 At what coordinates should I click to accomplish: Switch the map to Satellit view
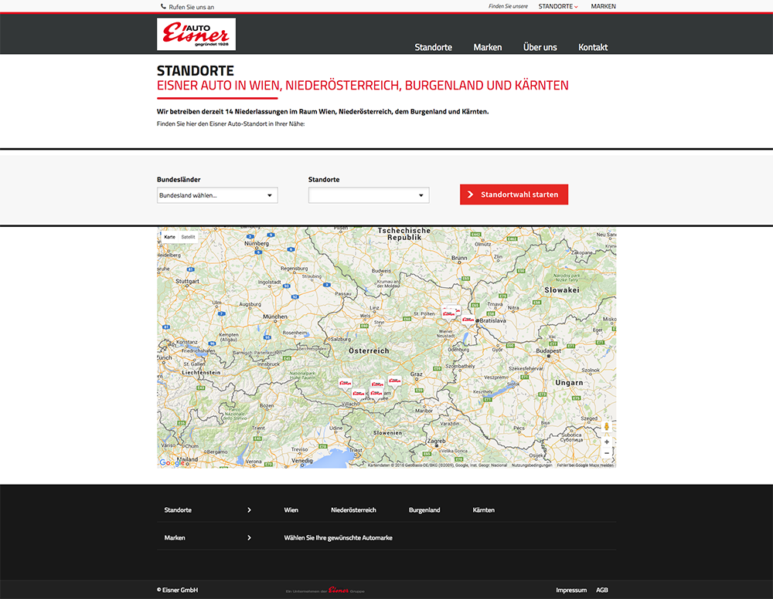click(188, 237)
